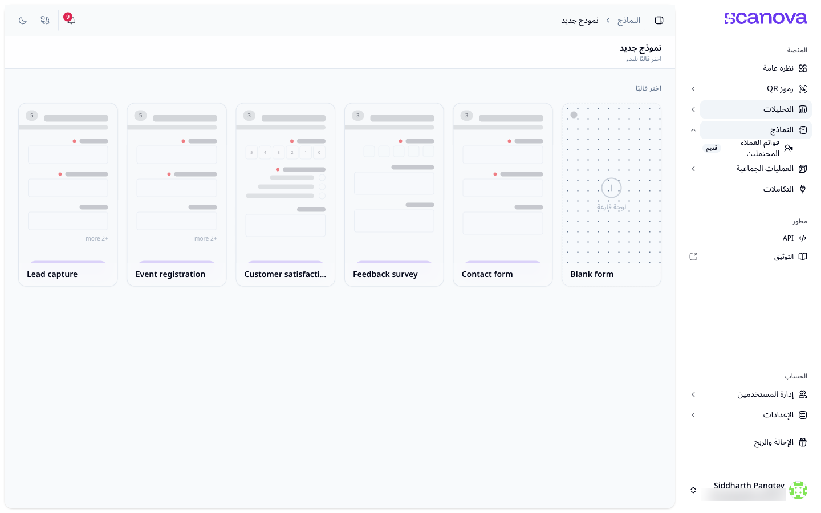
Task: Click the Scanova logo
Action: point(766,18)
